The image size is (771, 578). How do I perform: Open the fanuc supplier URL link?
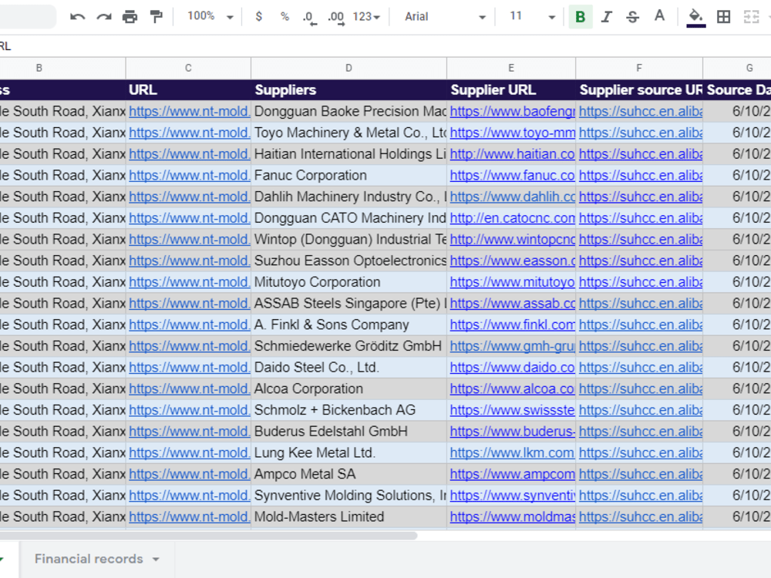pos(512,176)
